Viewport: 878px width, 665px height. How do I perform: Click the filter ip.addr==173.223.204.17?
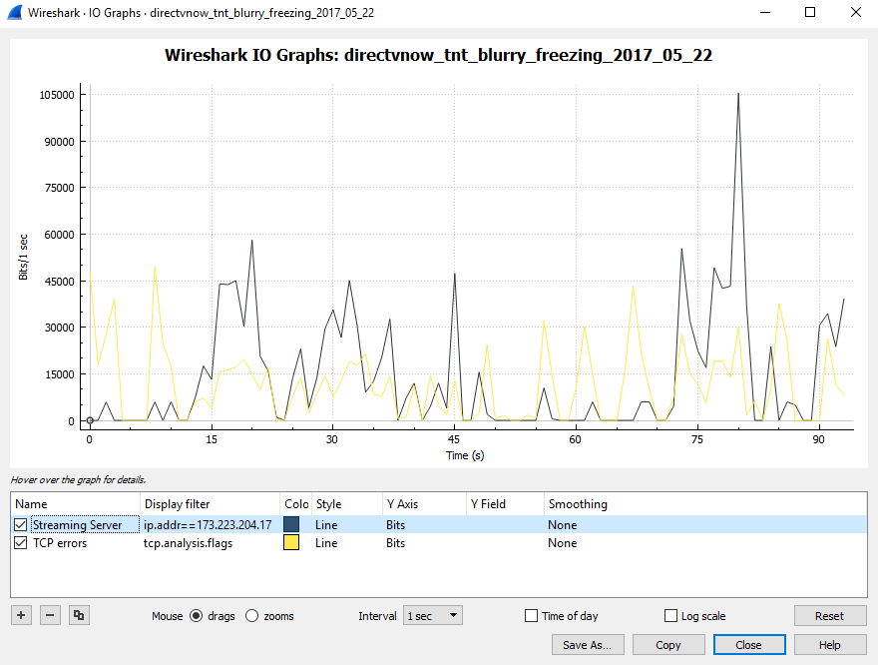[208, 525]
